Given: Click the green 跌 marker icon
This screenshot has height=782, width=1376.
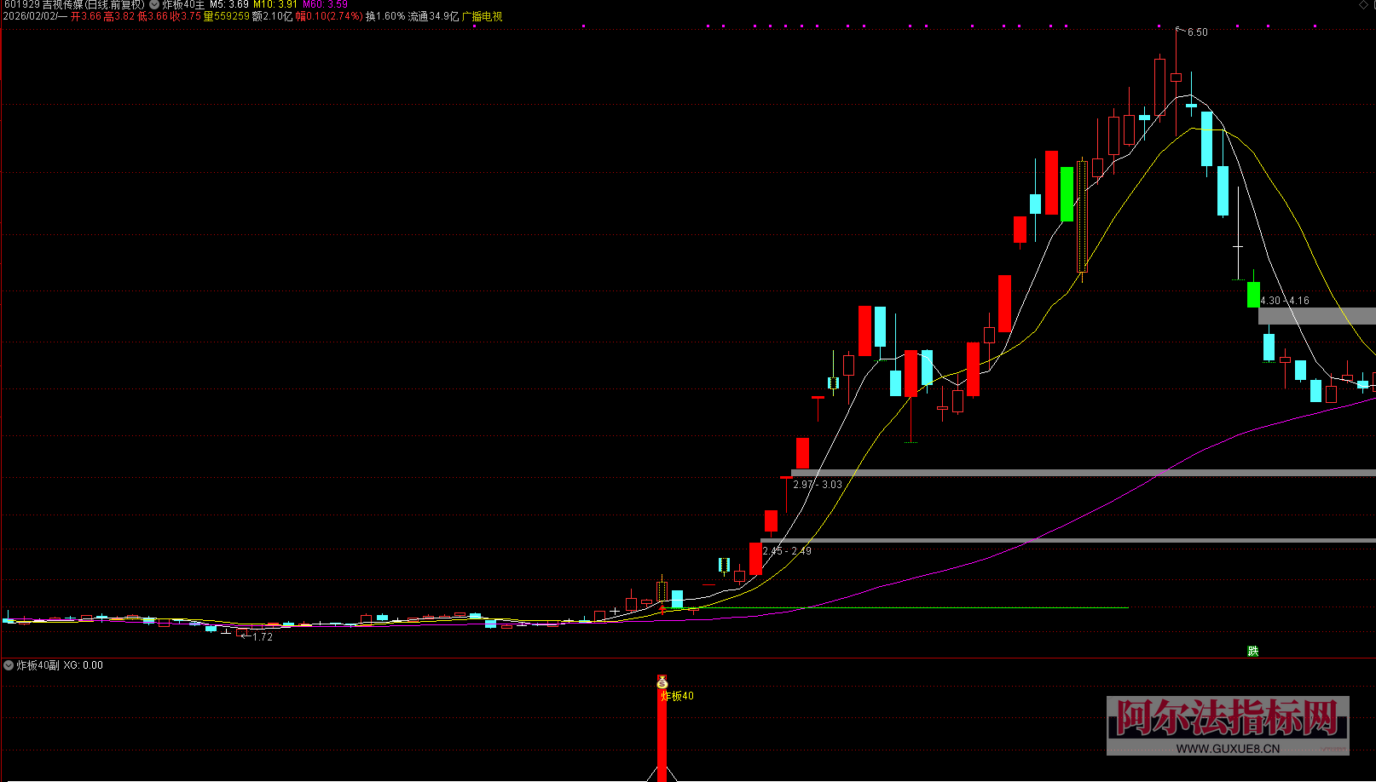Looking at the screenshot, I should pos(1252,651).
